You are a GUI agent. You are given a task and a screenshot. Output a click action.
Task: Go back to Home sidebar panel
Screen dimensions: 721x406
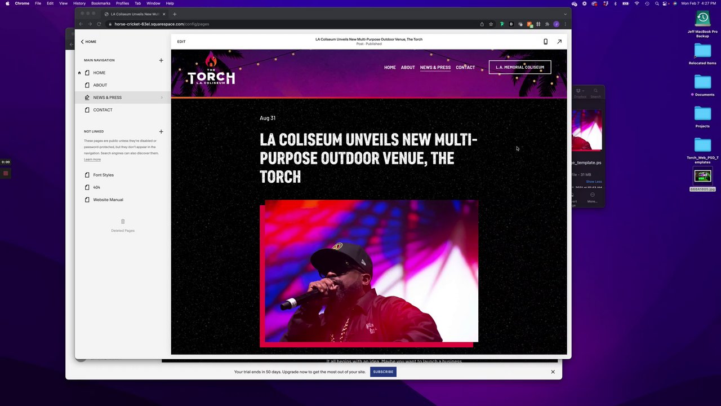click(88, 42)
